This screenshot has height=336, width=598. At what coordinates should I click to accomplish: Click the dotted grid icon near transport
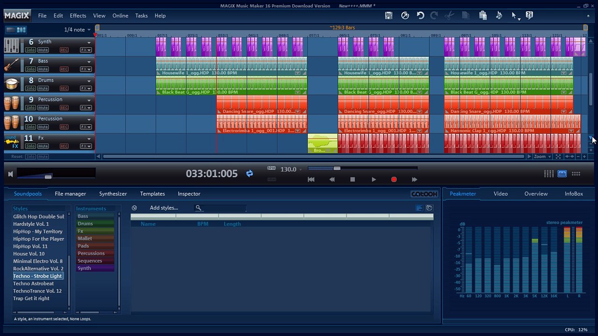[576, 174]
